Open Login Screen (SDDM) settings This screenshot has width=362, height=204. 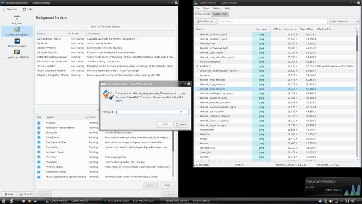[x=17, y=54]
